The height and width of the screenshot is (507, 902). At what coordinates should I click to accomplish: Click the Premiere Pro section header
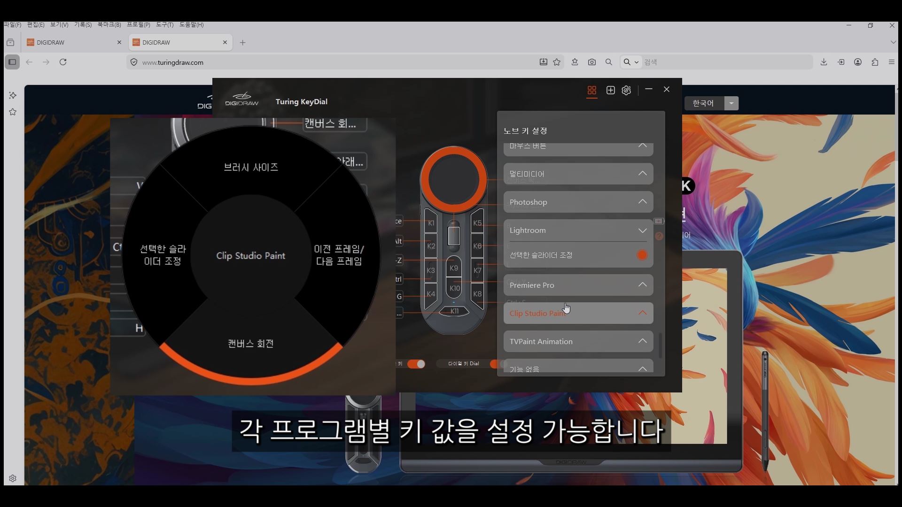point(578,285)
